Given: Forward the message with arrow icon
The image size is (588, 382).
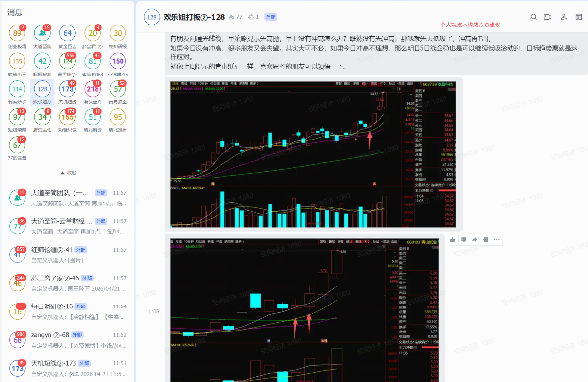Looking at the screenshot, I should point(475,240).
